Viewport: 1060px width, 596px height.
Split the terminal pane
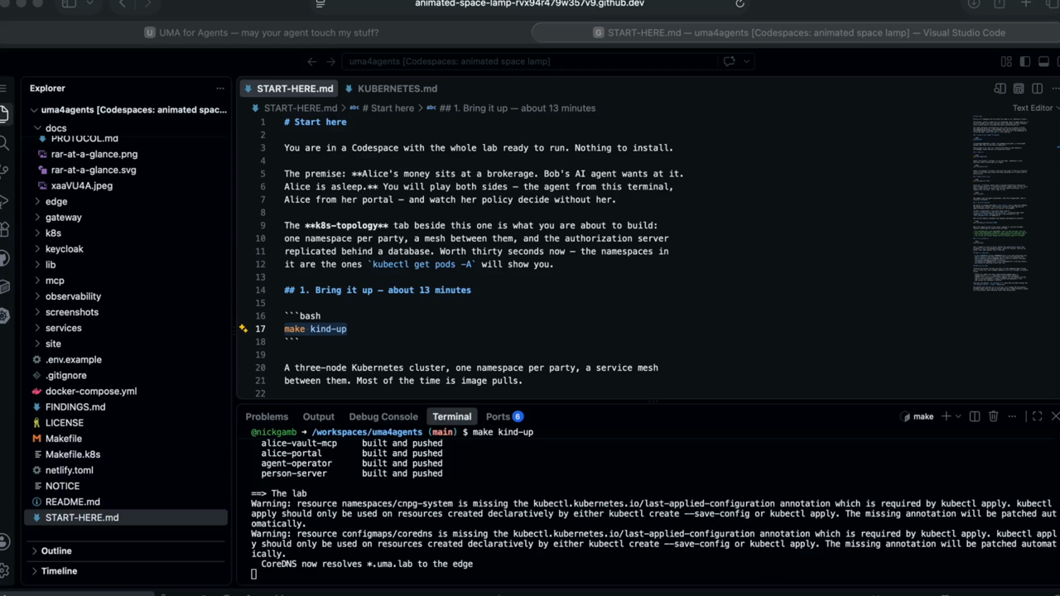pyautogui.click(x=975, y=416)
